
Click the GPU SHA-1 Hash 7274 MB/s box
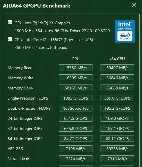(76, 159)
